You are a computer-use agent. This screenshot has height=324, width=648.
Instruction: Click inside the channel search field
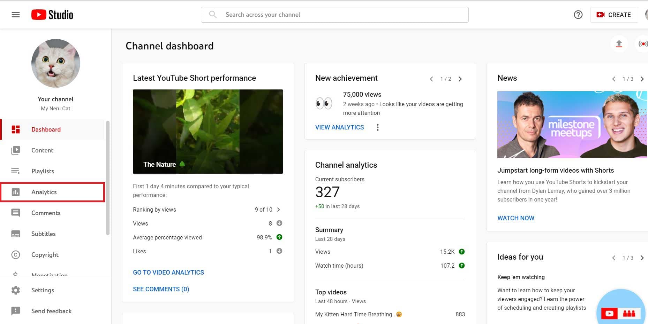(x=334, y=15)
